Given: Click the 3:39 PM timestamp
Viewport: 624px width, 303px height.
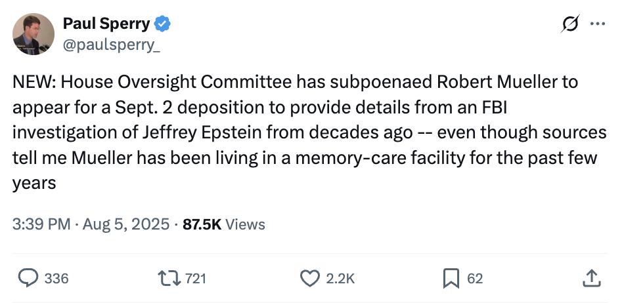Looking at the screenshot, I should (41, 224).
